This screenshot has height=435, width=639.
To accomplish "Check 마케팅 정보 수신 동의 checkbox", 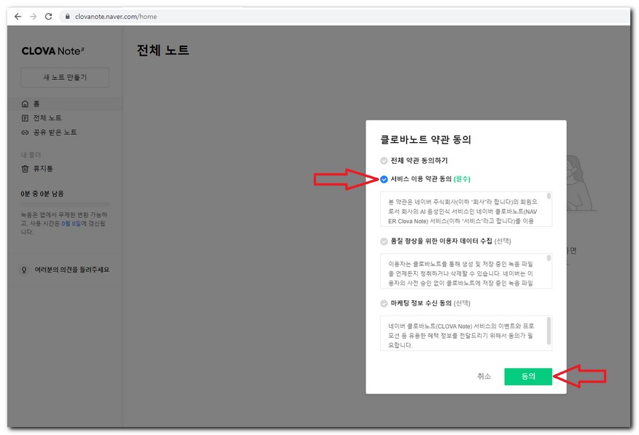I will [384, 304].
